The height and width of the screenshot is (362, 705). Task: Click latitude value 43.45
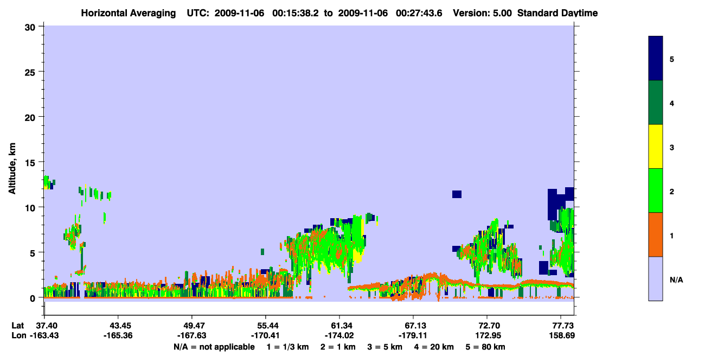pos(118,326)
